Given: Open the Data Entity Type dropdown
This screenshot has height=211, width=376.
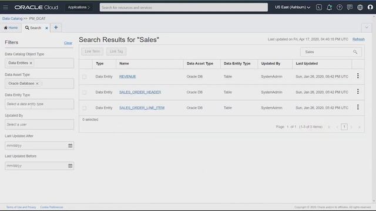Looking at the screenshot, I should 39,104.
